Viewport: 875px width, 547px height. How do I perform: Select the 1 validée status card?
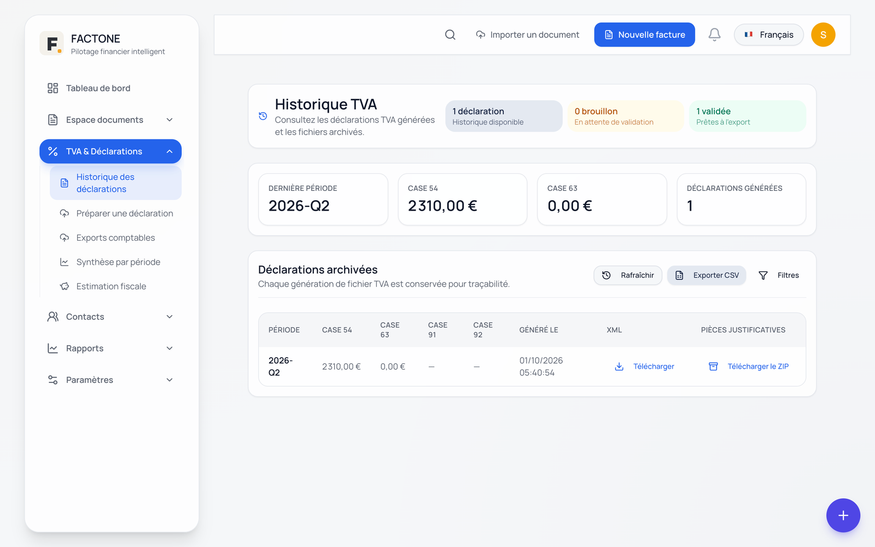point(748,116)
